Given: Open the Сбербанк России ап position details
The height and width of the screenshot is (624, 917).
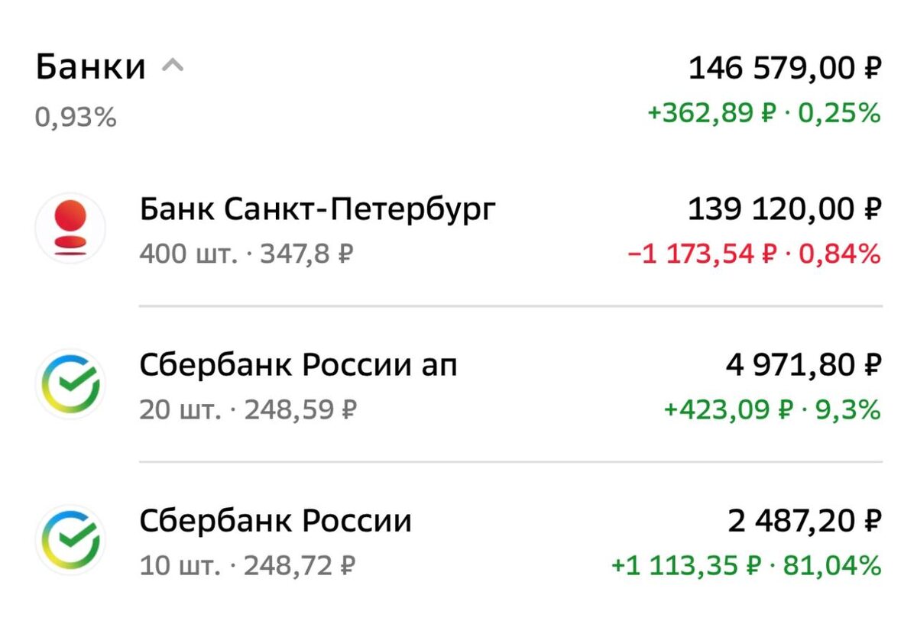Looking at the screenshot, I should click(298, 364).
